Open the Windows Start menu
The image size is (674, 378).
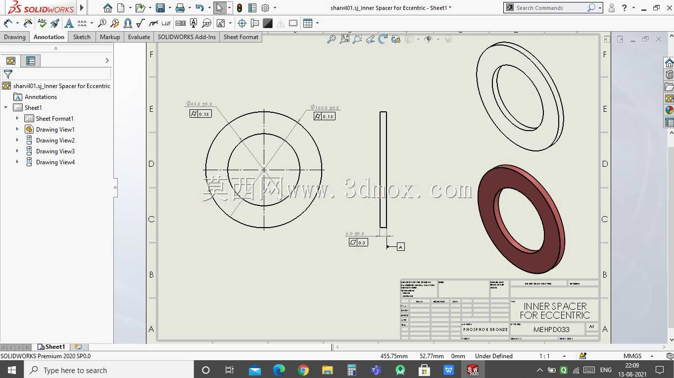click(11, 370)
